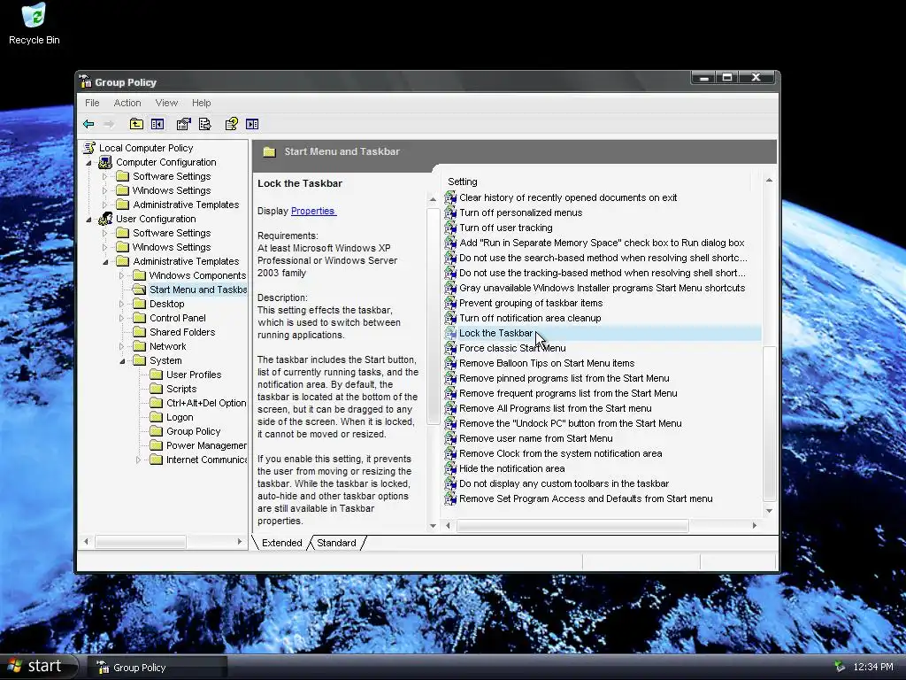906x680 pixels.
Task: Expand the Control Panel tree node
Action: [121, 318]
